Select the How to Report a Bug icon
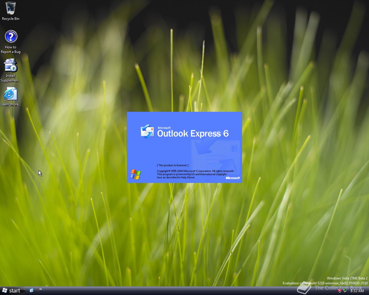Viewport: 369px width, 295px height. coord(11,42)
